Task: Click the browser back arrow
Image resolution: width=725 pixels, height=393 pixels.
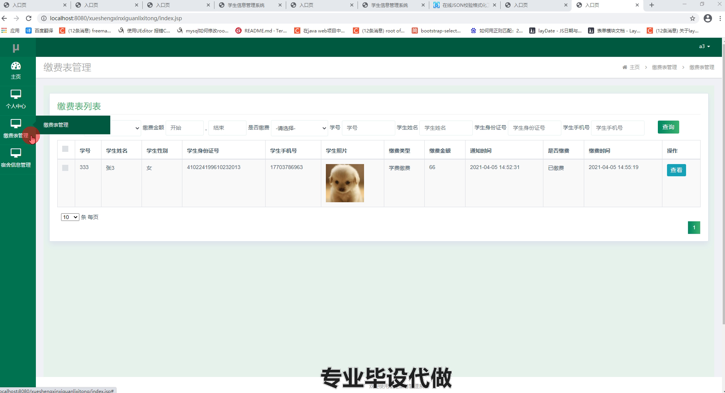Action: point(5,18)
